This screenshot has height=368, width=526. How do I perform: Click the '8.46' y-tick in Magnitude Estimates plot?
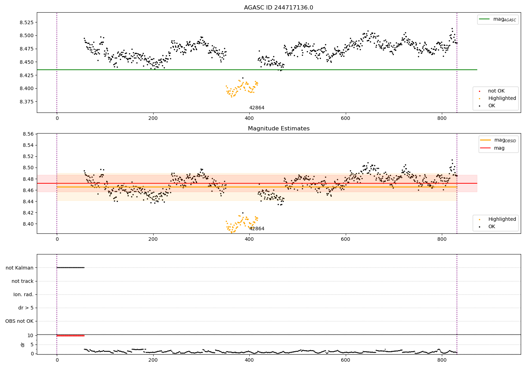[x=28, y=190]
